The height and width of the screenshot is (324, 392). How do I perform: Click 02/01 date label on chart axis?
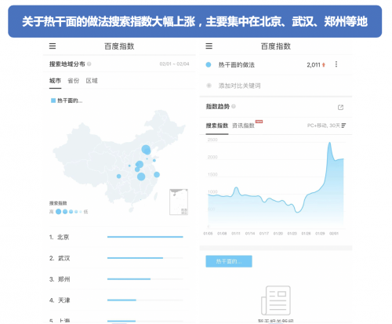pyautogui.click(x=334, y=233)
